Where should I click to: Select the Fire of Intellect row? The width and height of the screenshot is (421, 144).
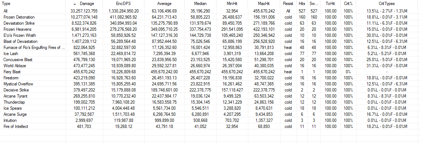[211, 126]
